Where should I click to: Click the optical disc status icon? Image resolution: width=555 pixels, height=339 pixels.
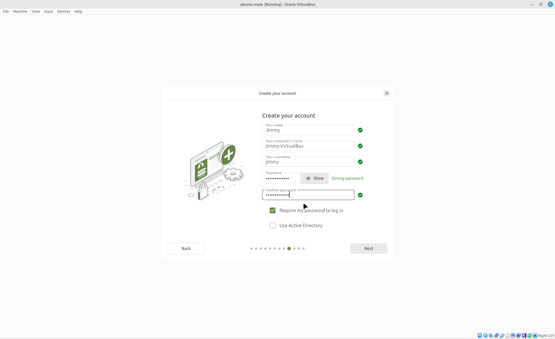point(486,335)
